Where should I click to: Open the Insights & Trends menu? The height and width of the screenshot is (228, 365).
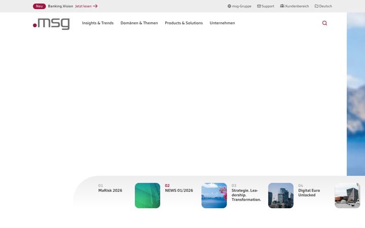(x=98, y=23)
